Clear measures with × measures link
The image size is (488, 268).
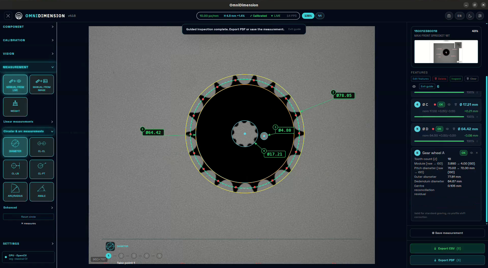28,224
